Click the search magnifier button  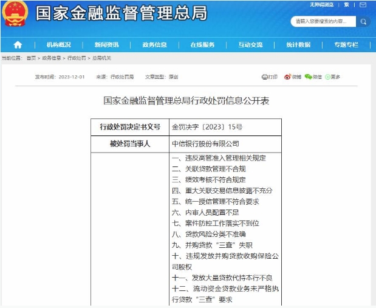click(363, 22)
